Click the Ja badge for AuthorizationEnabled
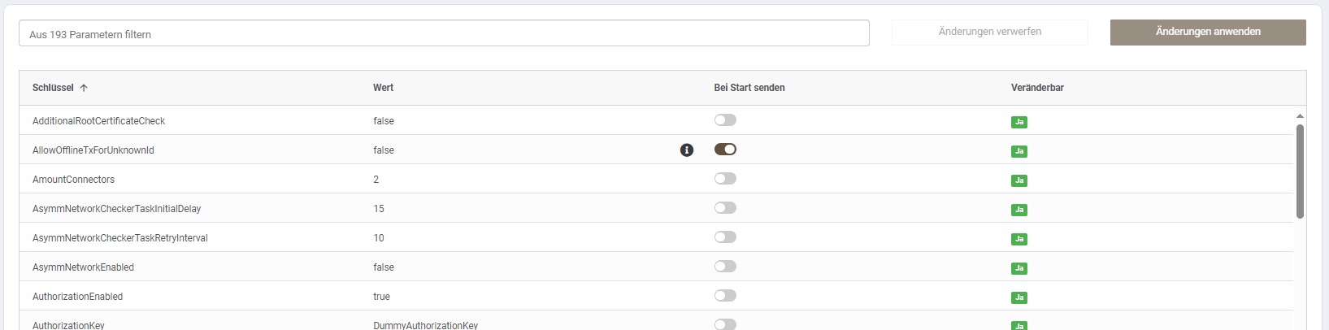The image size is (1329, 330). coord(1019,297)
